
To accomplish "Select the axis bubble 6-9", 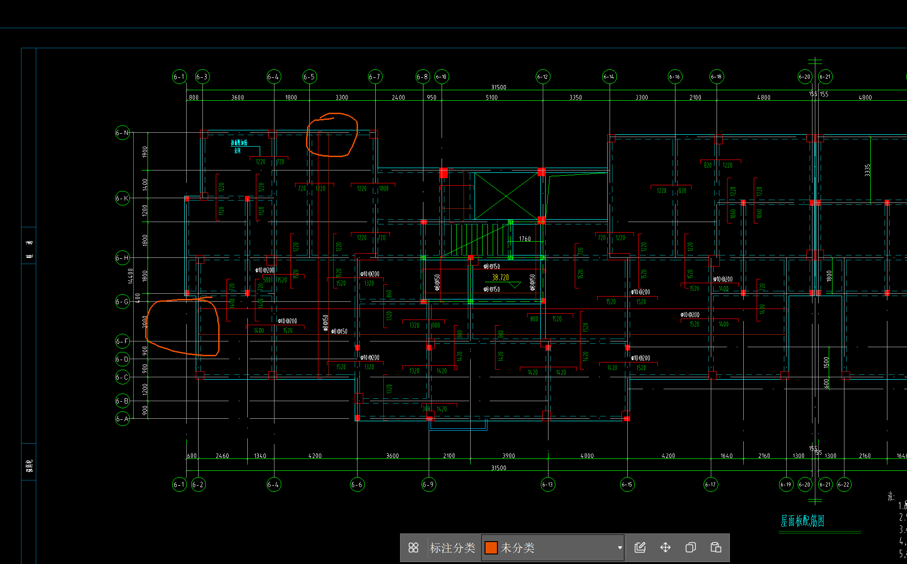I will (429, 485).
